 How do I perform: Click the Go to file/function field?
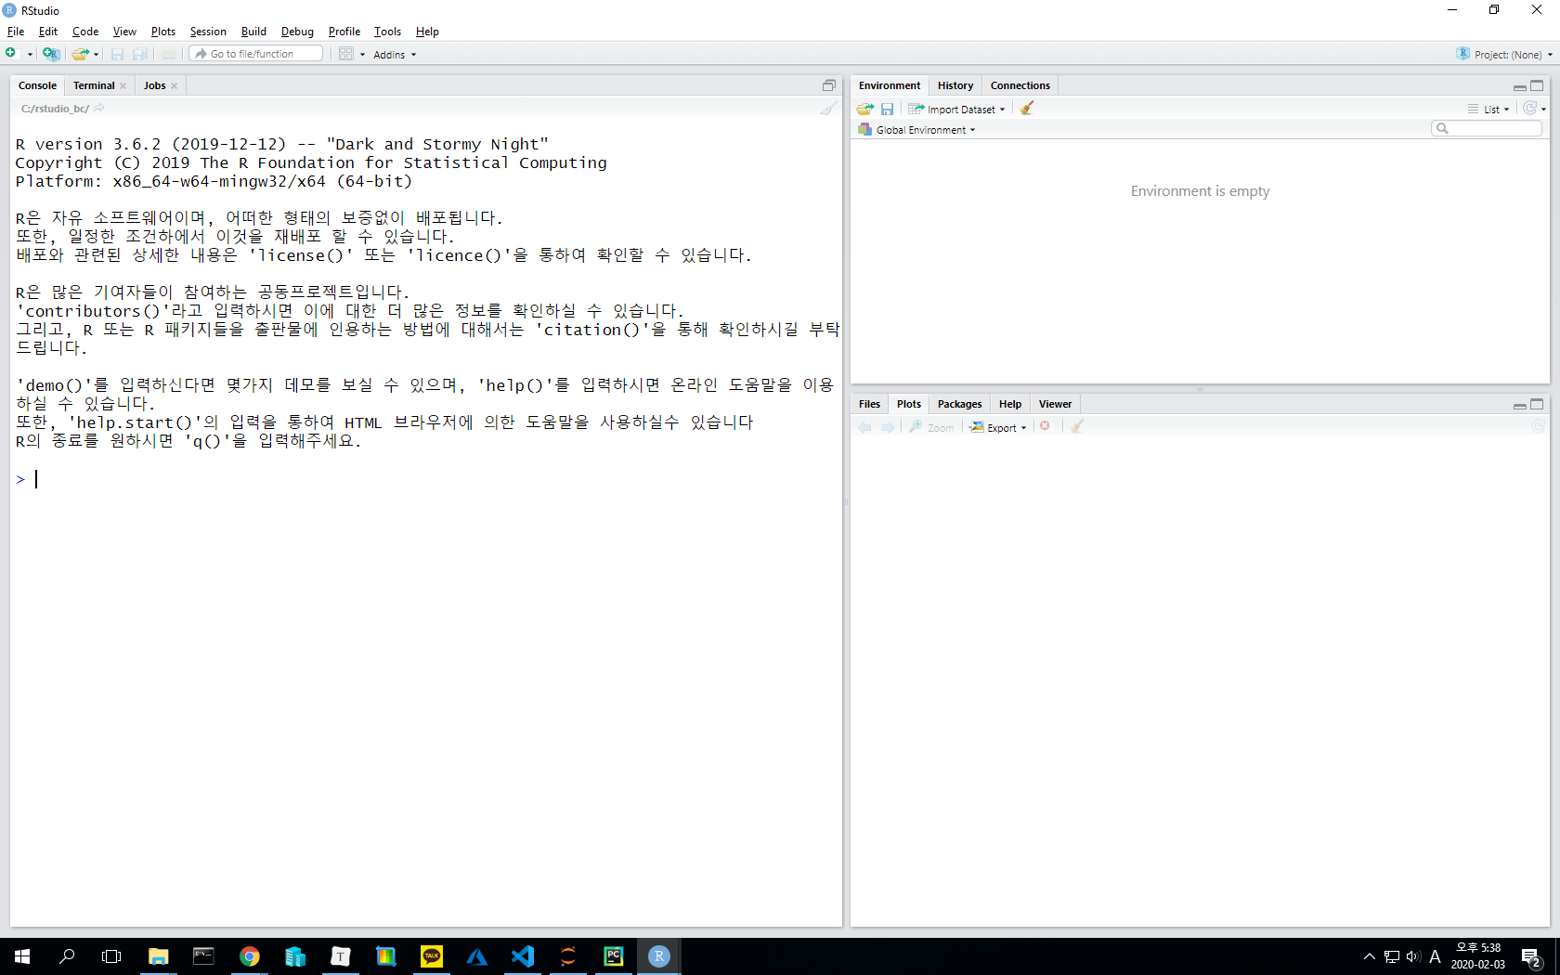coord(256,54)
